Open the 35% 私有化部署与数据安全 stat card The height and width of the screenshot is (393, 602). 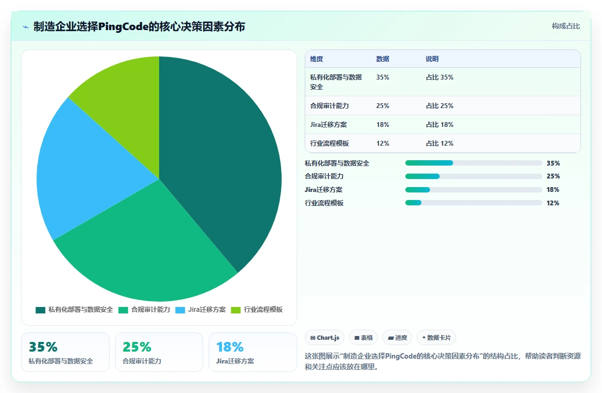65,352
